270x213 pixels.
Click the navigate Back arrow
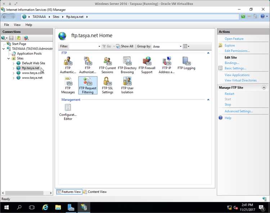5,17
